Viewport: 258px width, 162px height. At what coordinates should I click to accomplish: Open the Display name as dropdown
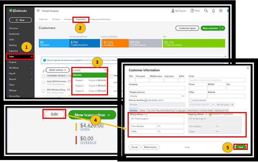[x=183, y=96]
